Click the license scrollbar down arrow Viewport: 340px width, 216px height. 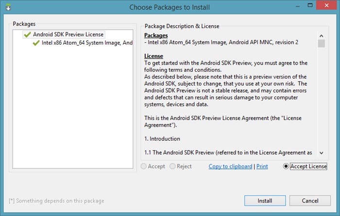pos(322,153)
